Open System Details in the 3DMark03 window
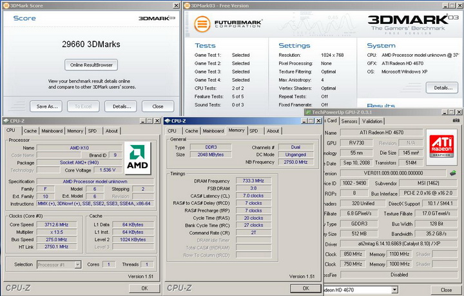The width and height of the screenshot is (464, 296). click(443, 88)
